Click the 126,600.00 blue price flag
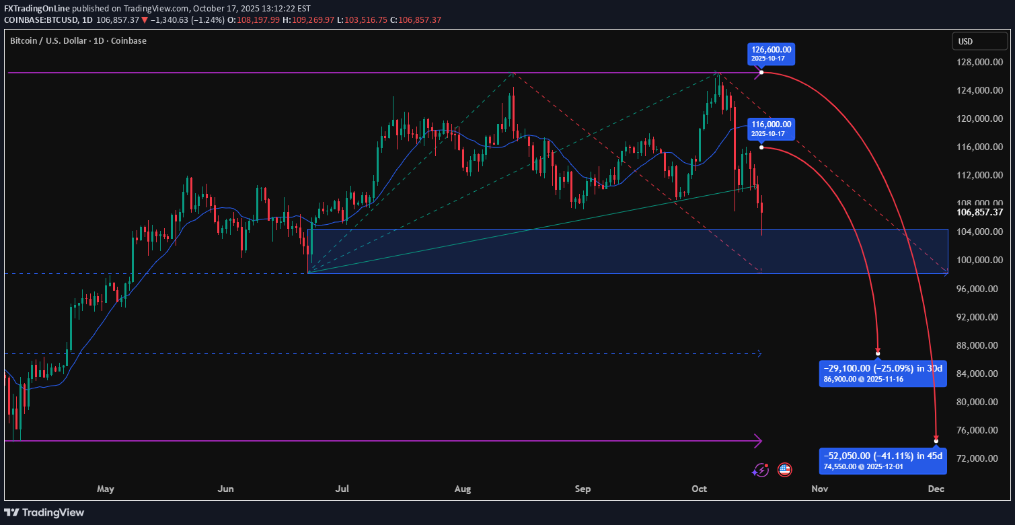 (771, 54)
